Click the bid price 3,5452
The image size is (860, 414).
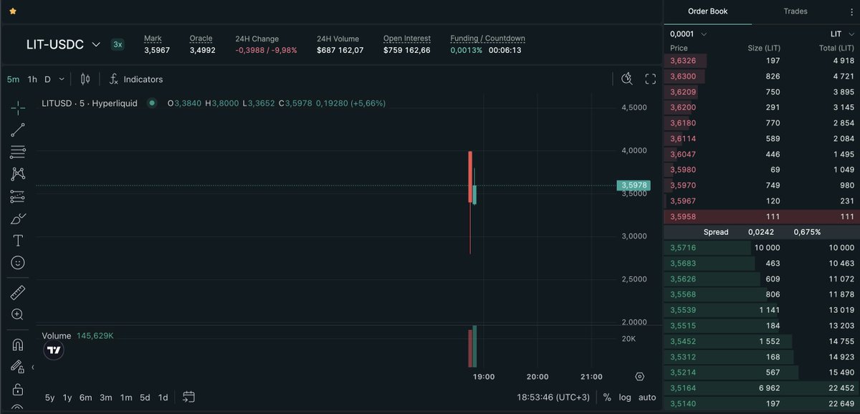(683, 342)
